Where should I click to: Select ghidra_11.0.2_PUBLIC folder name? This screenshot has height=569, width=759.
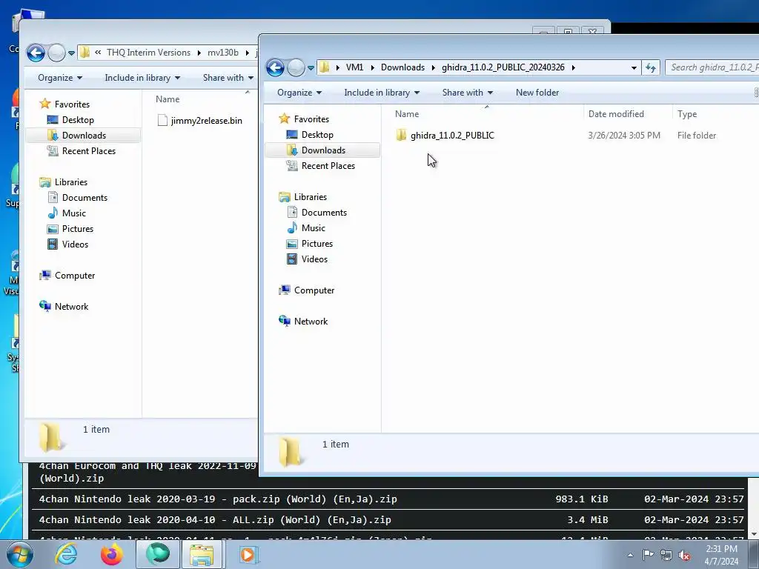click(452, 136)
